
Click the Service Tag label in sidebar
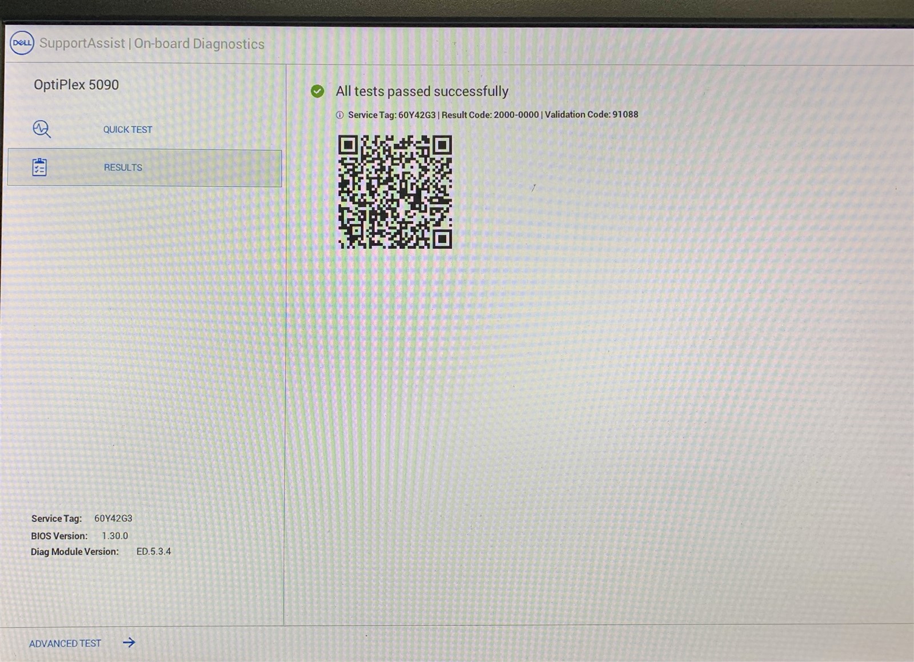[57, 519]
